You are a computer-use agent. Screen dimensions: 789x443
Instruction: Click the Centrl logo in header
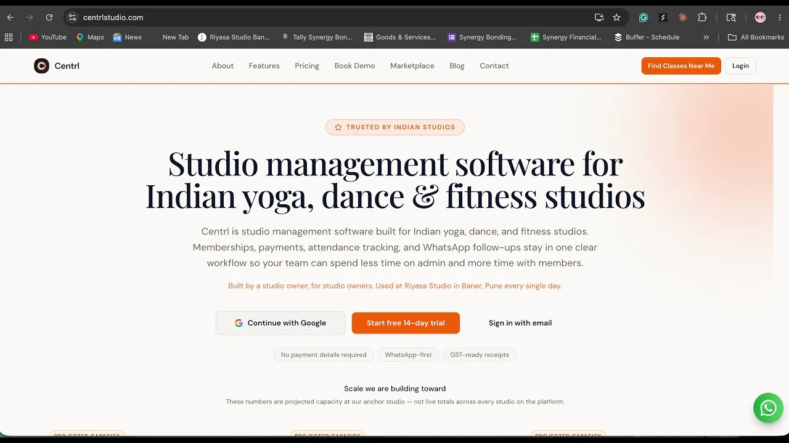tap(57, 66)
